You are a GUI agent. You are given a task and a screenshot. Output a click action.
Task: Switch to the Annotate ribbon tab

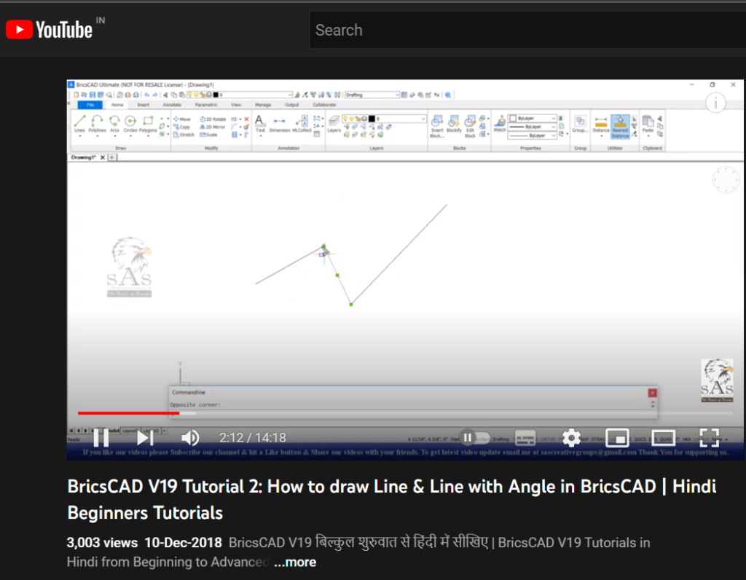coord(172,105)
